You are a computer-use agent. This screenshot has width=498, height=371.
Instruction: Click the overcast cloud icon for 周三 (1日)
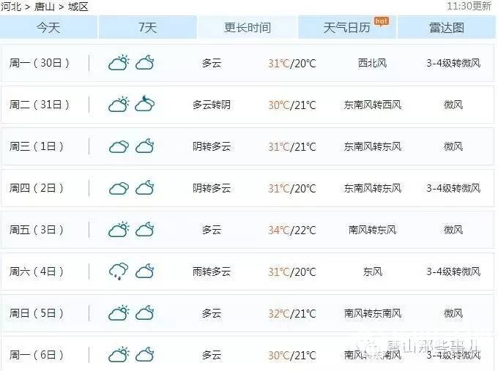click(119, 146)
